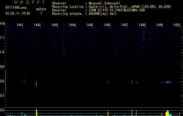The width and height of the screenshot is (183, 116).
Task: Click time marker 1441
Action: (20, 25)
